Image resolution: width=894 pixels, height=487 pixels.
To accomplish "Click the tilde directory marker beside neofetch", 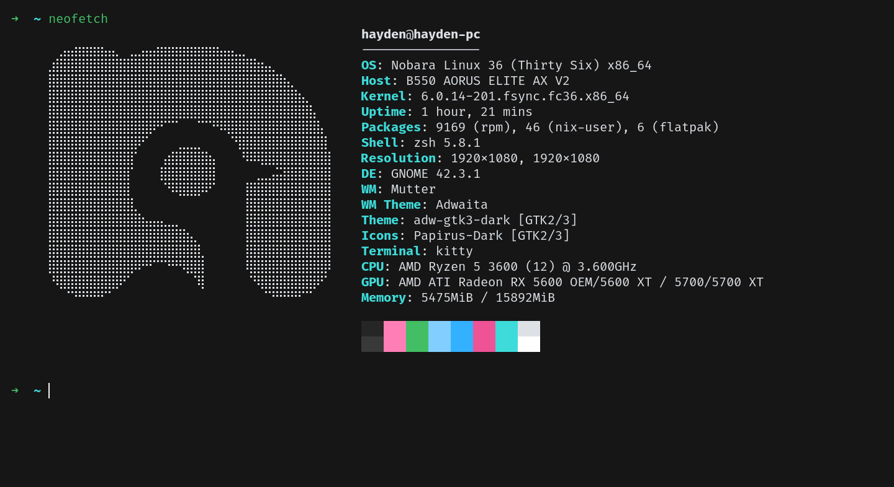I will pos(37,19).
